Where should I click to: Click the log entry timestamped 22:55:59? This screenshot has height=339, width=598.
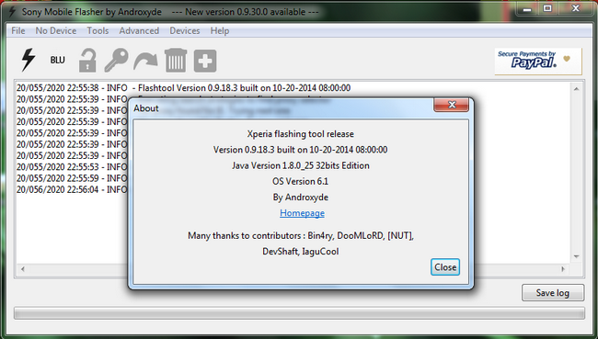tap(72, 178)
